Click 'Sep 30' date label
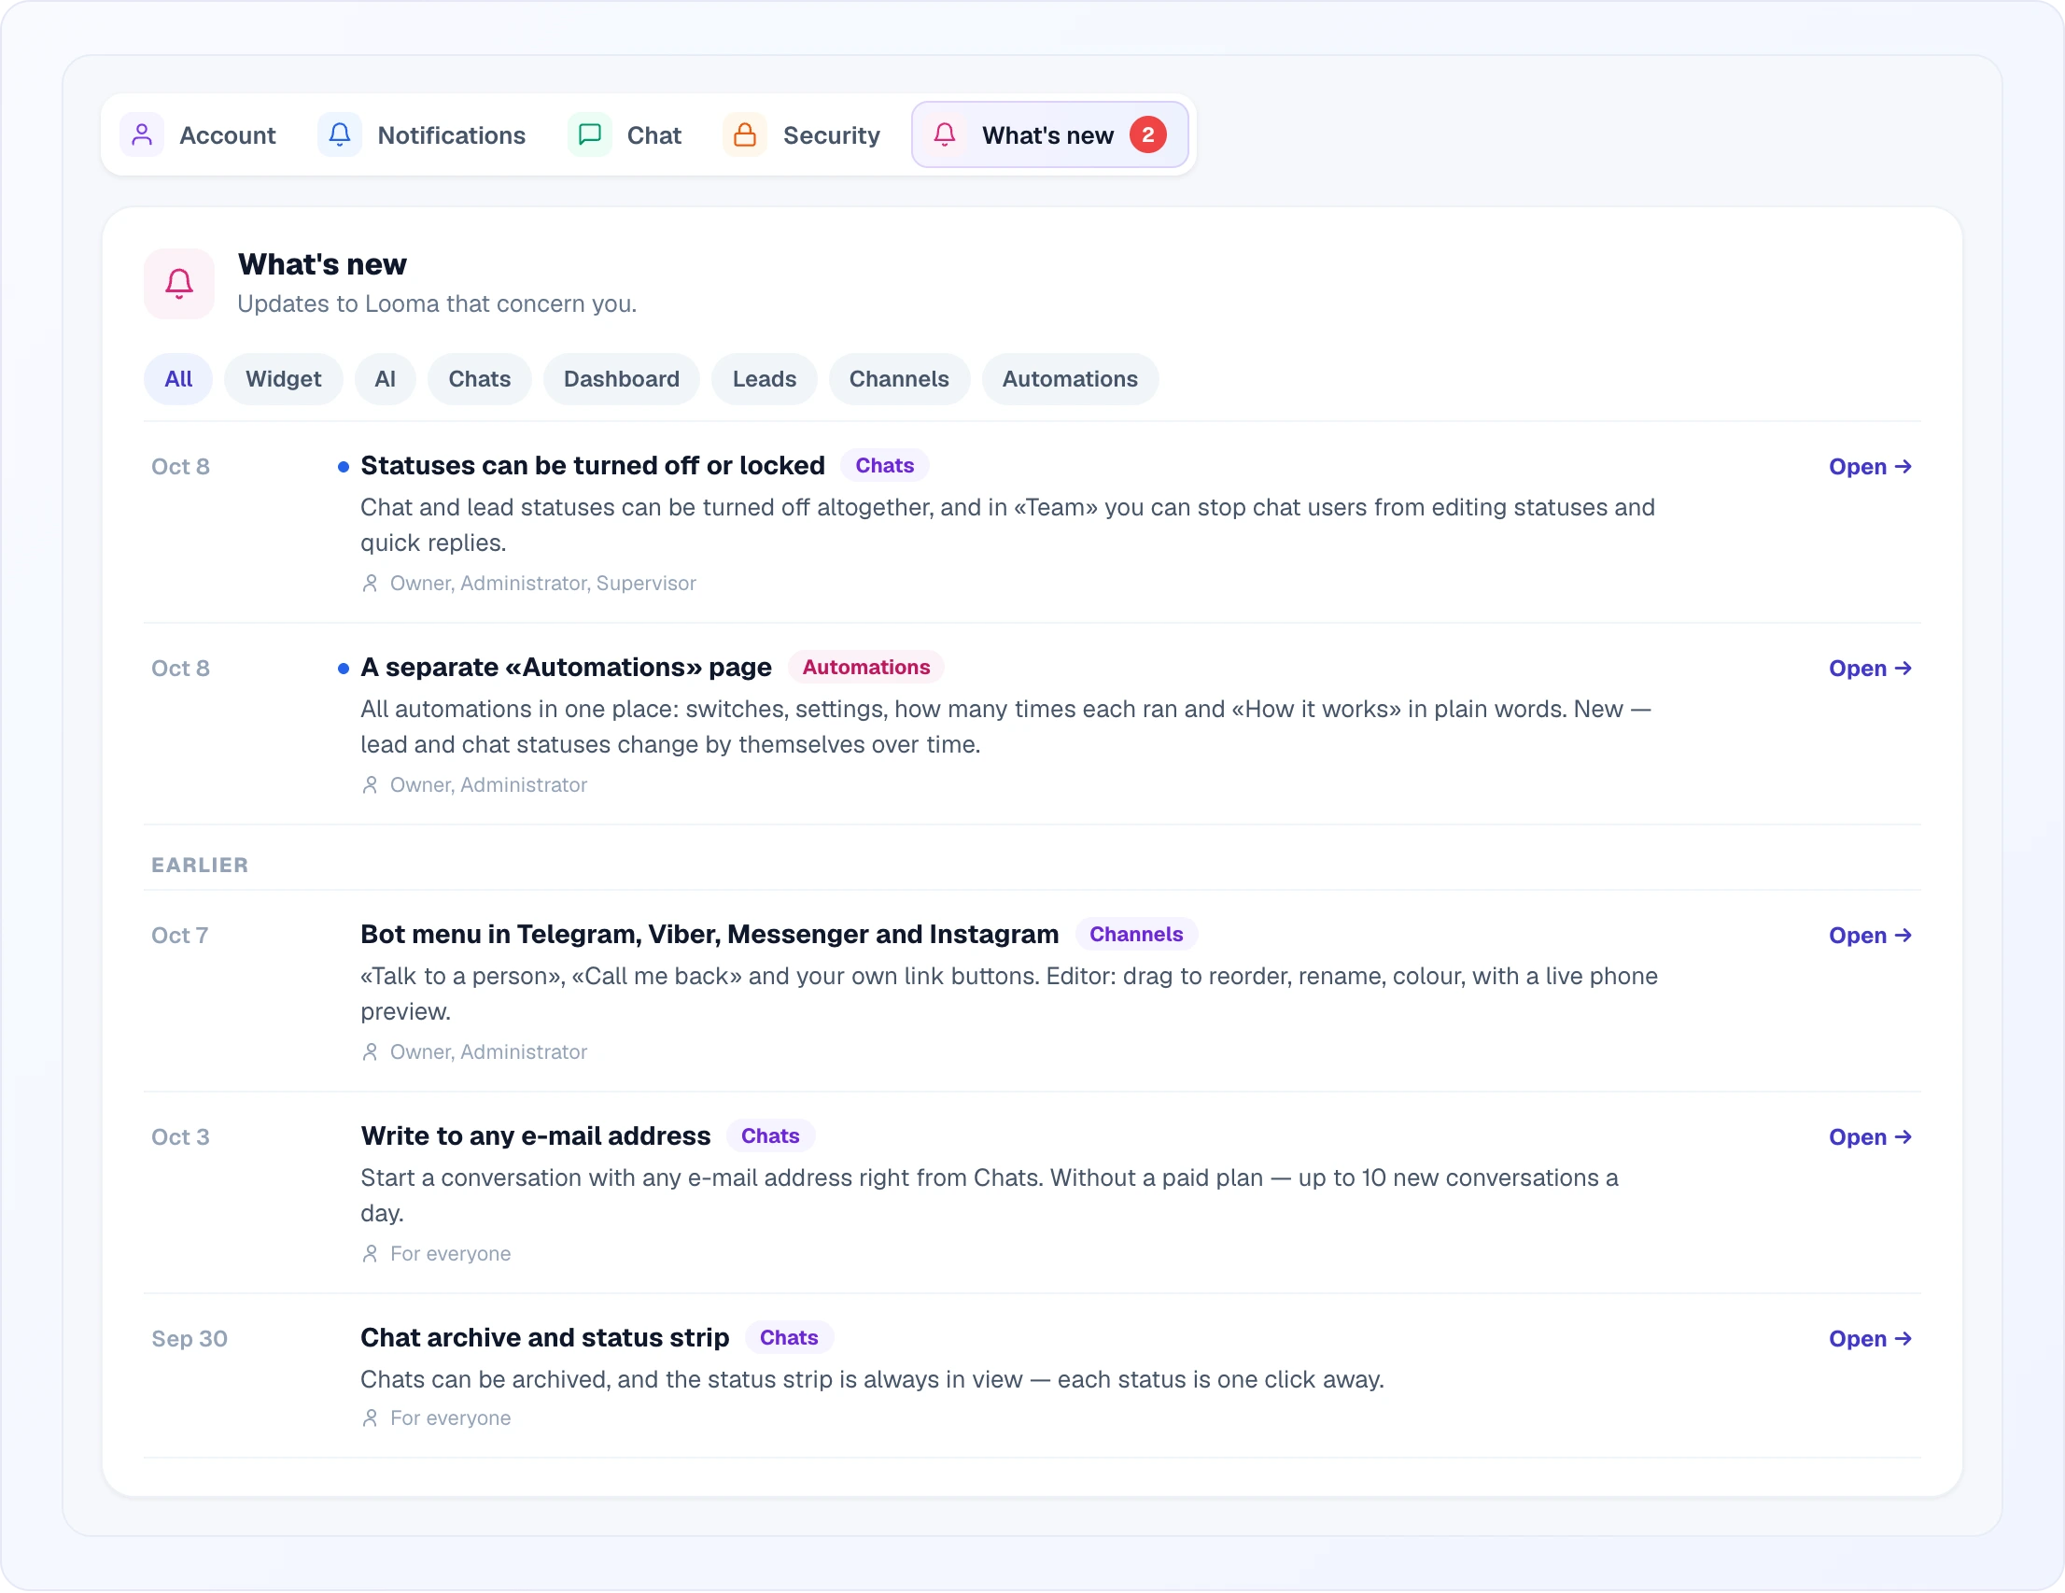Image resolution: width=2065 pixels, height=1593 pixels. (190, 1339)
